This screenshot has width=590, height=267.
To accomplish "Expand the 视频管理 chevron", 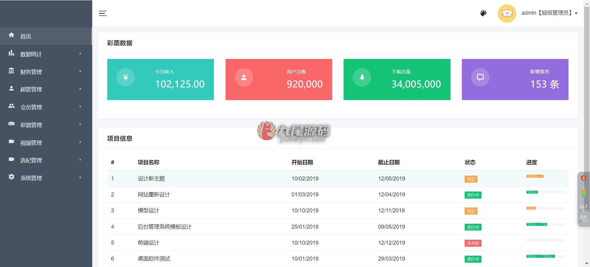I will [x=80, y=142].
